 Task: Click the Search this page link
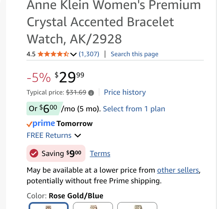[134, 54]
